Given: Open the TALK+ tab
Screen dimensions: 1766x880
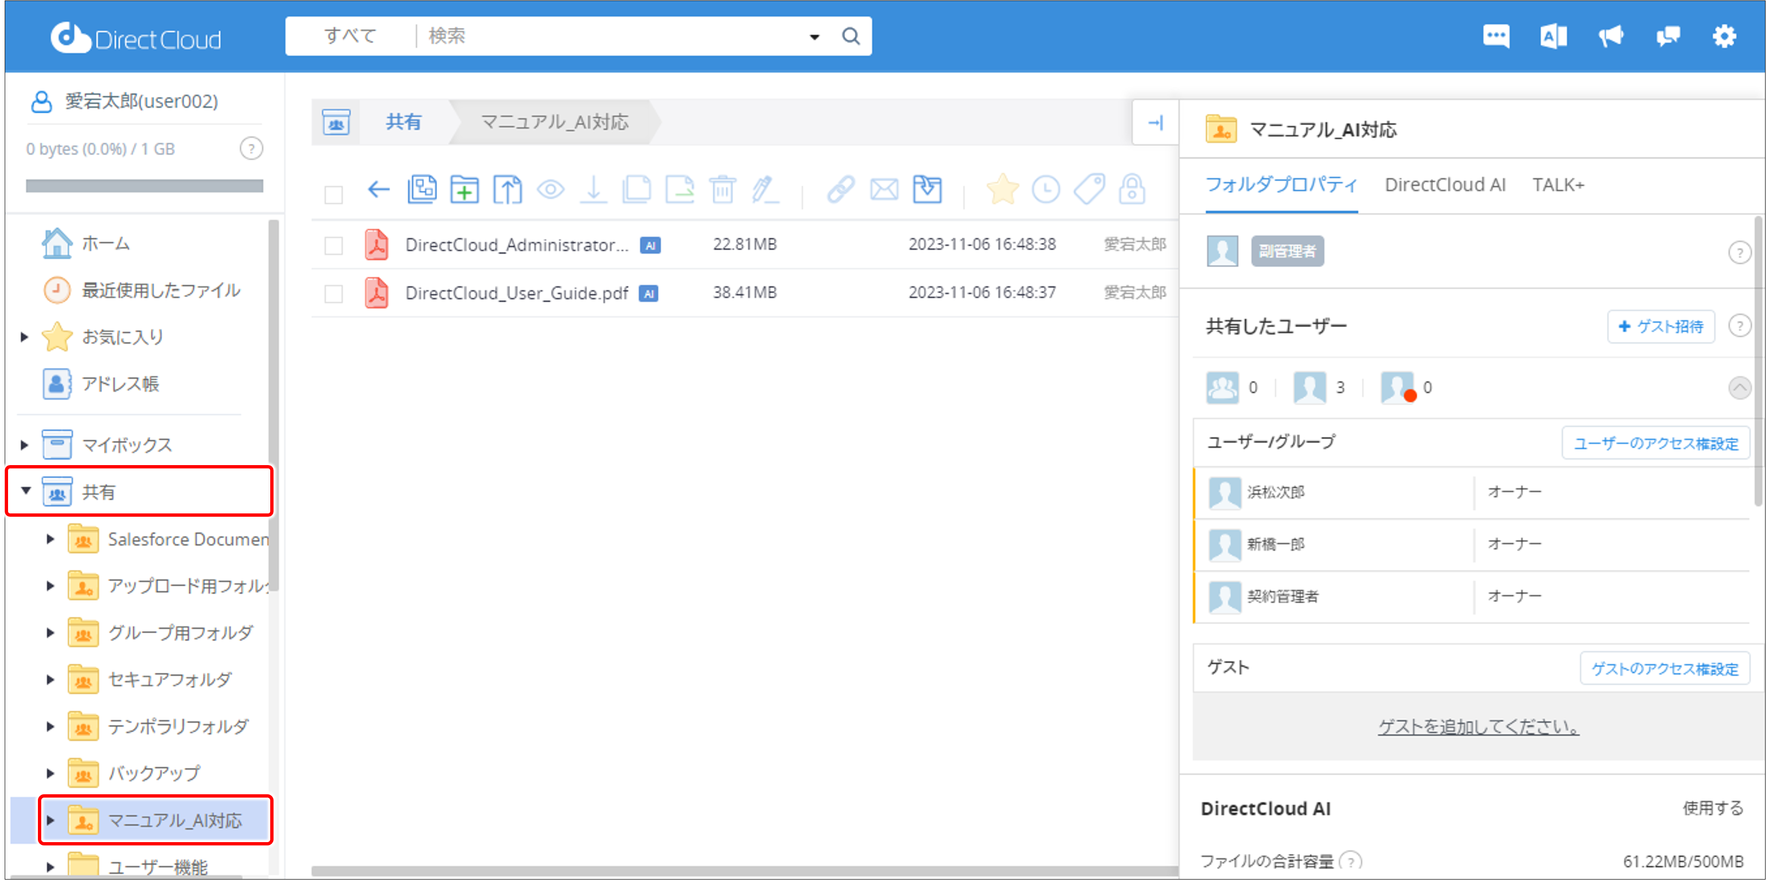Looking at the screenshot, I should click(1558, 184).
